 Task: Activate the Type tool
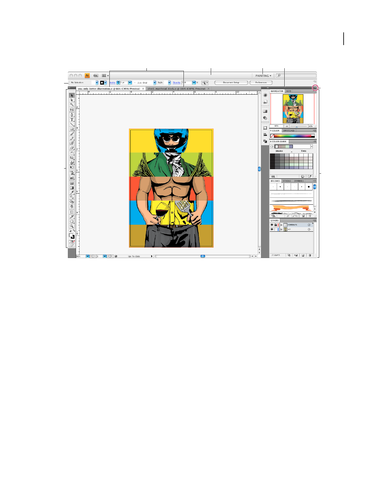coord(72,119)
